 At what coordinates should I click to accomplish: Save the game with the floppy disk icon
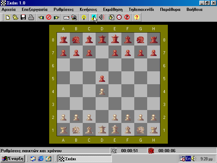(23, 17)
